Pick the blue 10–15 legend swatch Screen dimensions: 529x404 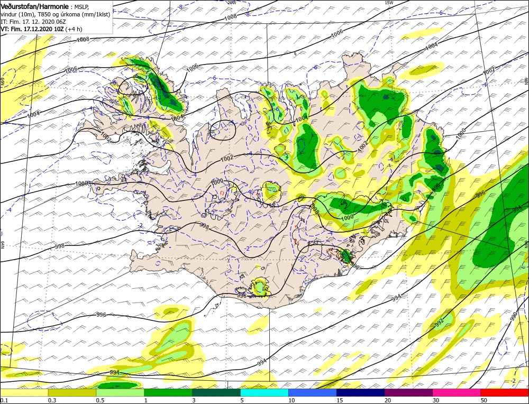[313, 392]
